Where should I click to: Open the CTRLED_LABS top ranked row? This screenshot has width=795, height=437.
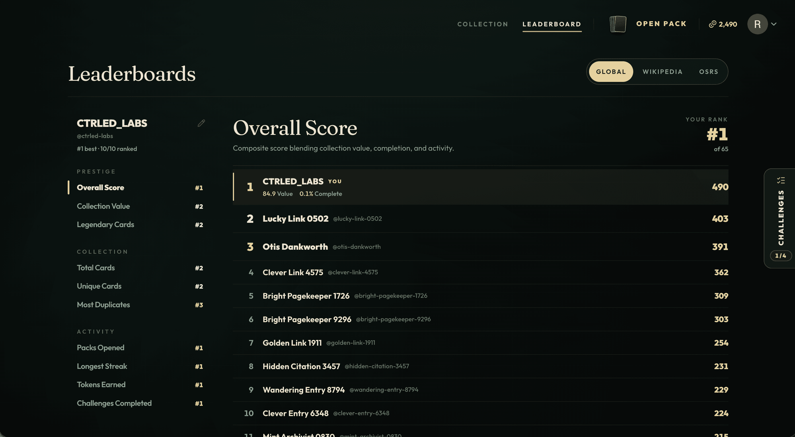pyautogui.click(x=480, y=187)
